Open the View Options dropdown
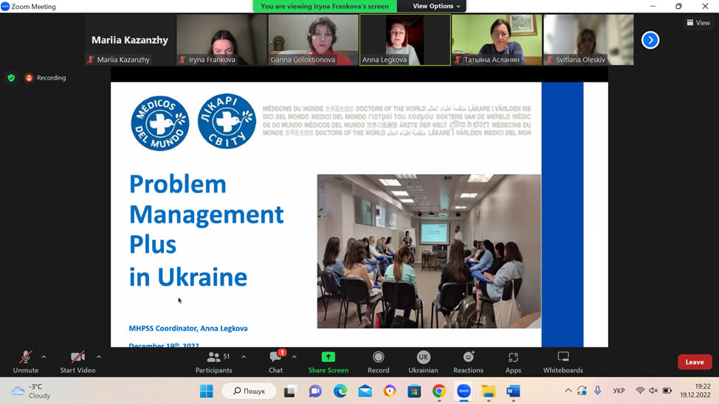This screenshot has height=404, width=719. click(436, 6)
